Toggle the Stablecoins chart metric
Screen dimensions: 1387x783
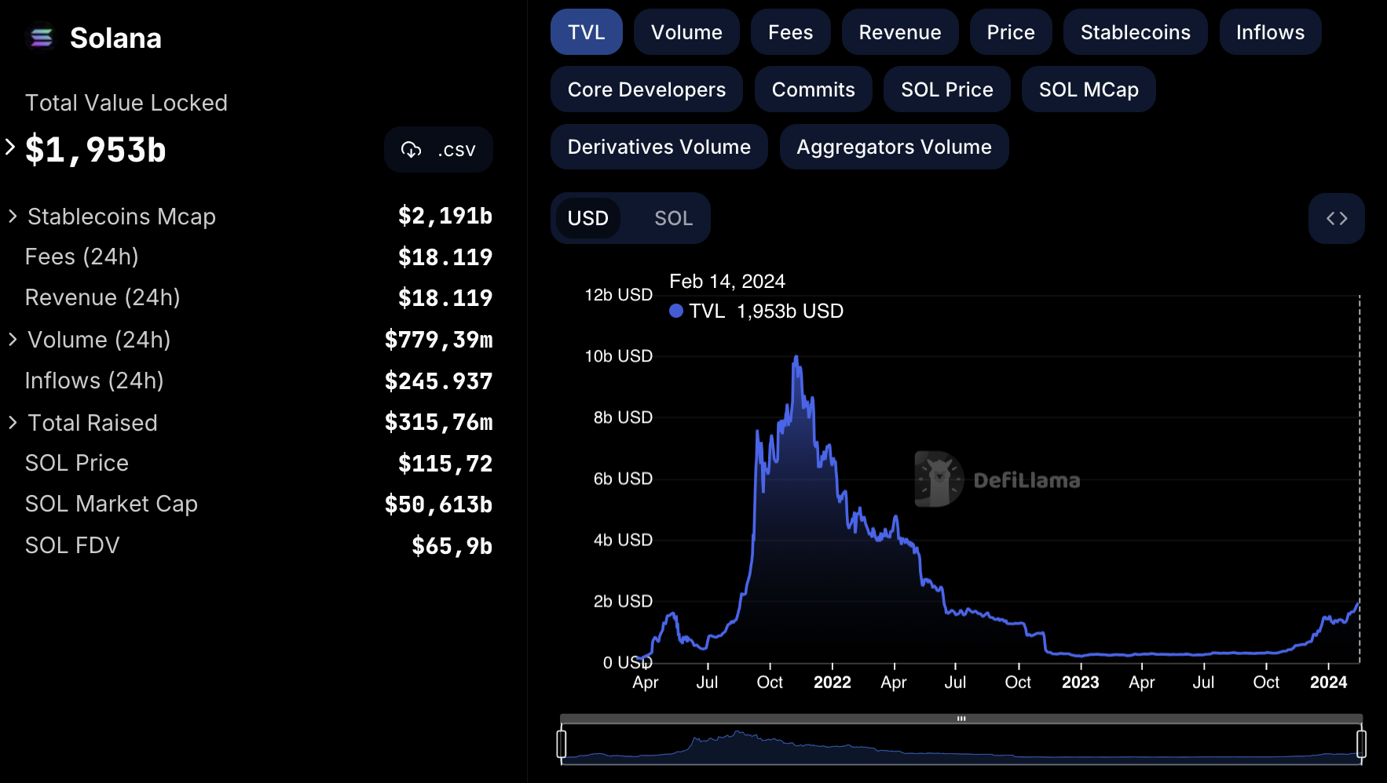point(1135,32)
